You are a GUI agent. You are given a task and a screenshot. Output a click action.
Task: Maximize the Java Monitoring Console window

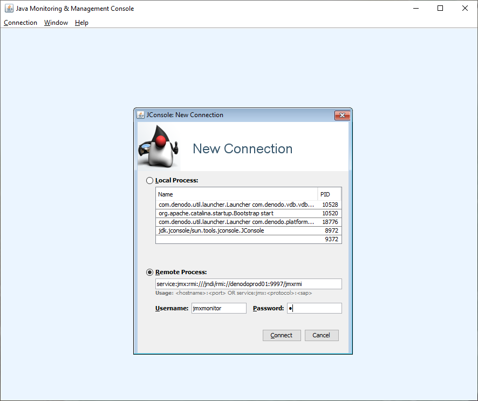click(x=440, y=8)
